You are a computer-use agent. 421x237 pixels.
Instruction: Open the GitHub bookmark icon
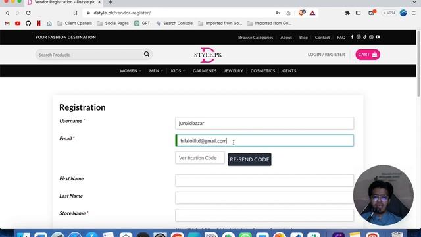(28, 24)
